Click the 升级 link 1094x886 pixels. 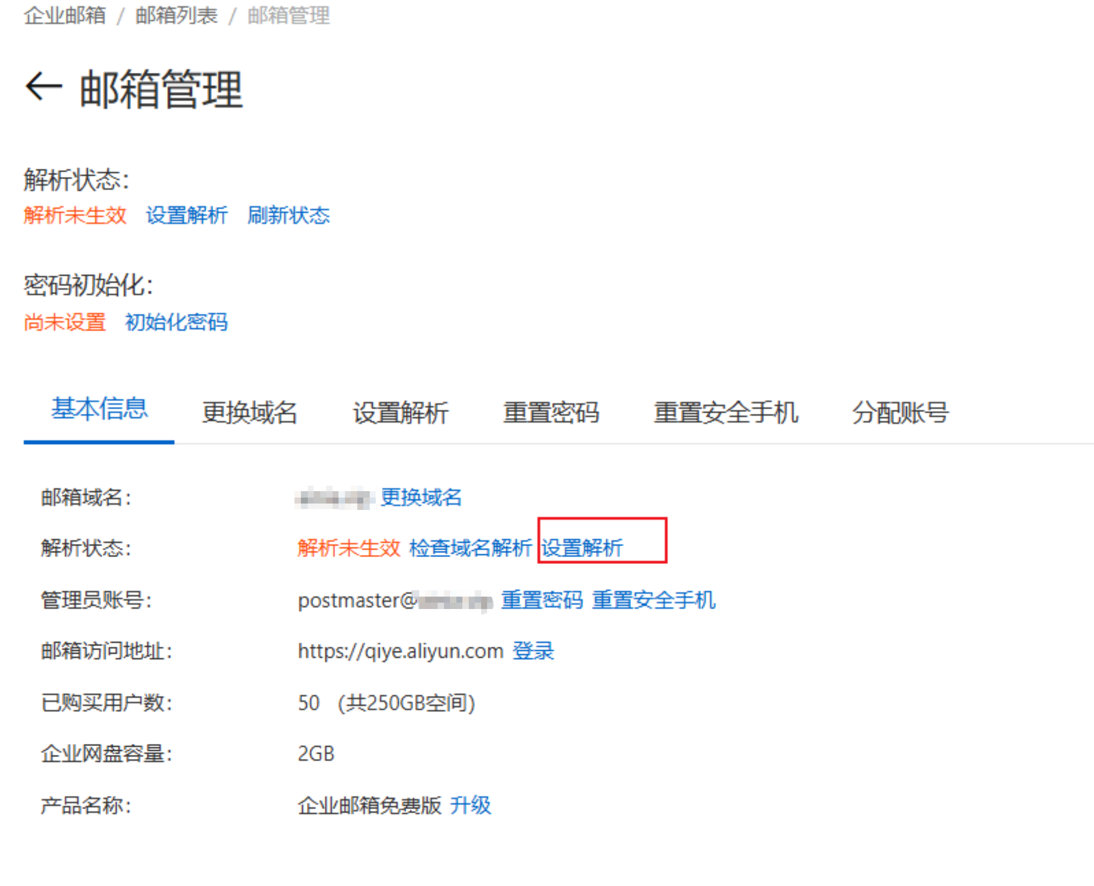[x=470, y=805]
